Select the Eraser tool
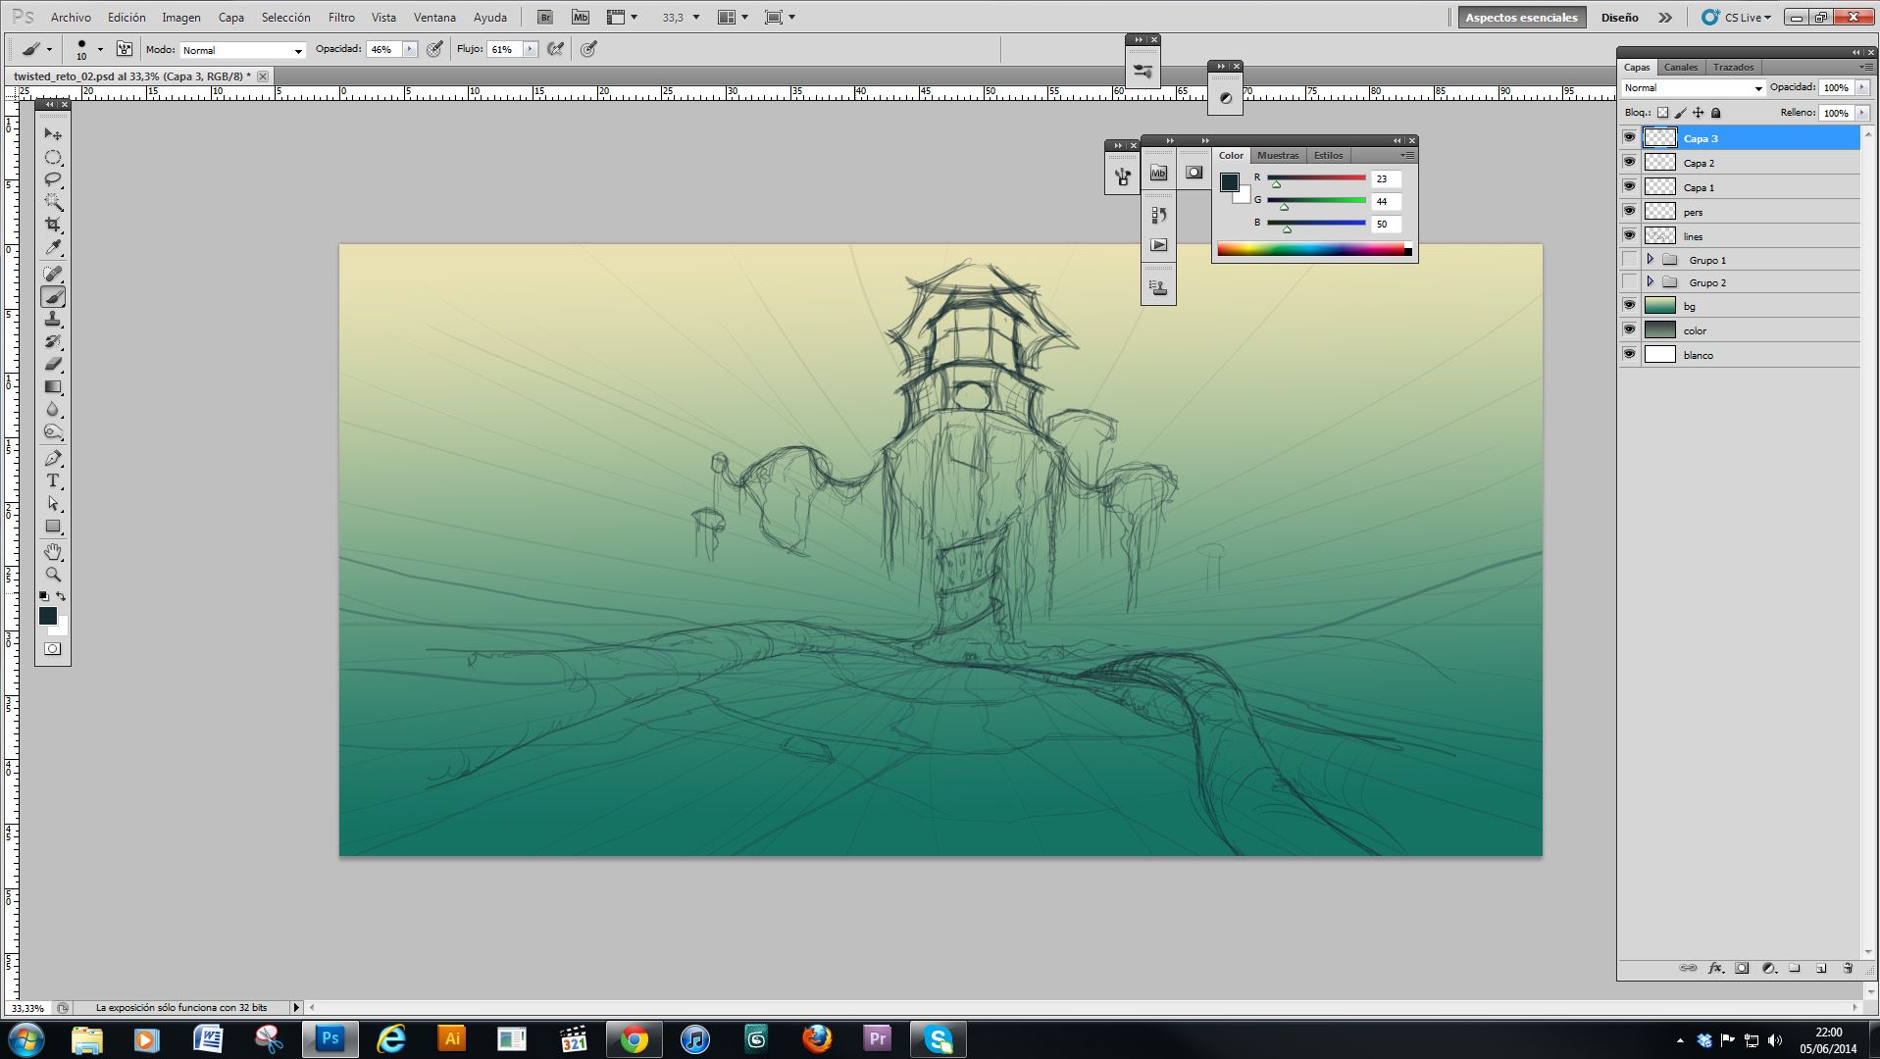 coord(53,365)
